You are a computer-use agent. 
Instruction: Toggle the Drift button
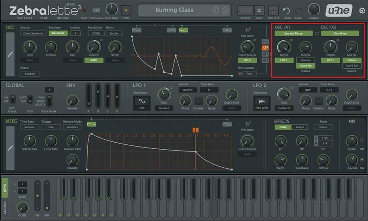point(126,11)
